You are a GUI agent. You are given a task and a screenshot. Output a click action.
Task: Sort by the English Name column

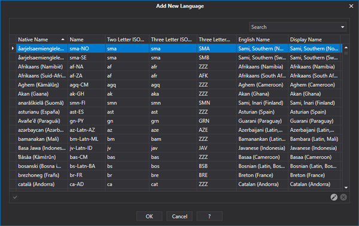(262, 39)
